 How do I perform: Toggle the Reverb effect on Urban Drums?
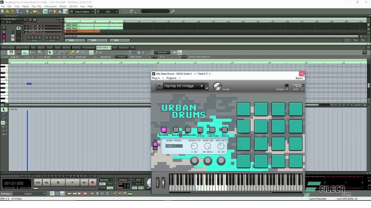(x=164, y=129)
